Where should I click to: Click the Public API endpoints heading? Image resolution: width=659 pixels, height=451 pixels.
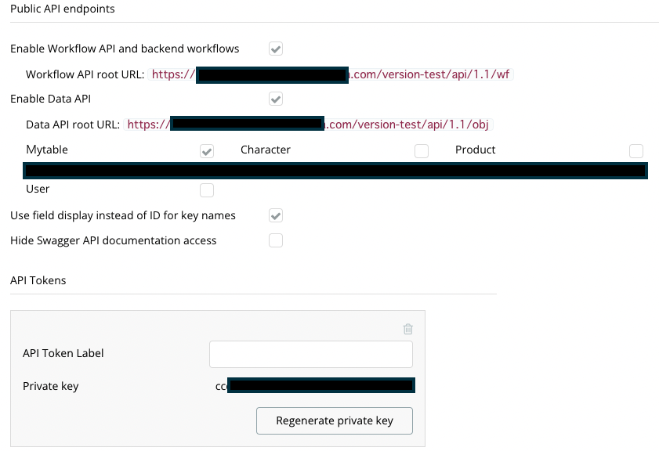pos(62,9)
